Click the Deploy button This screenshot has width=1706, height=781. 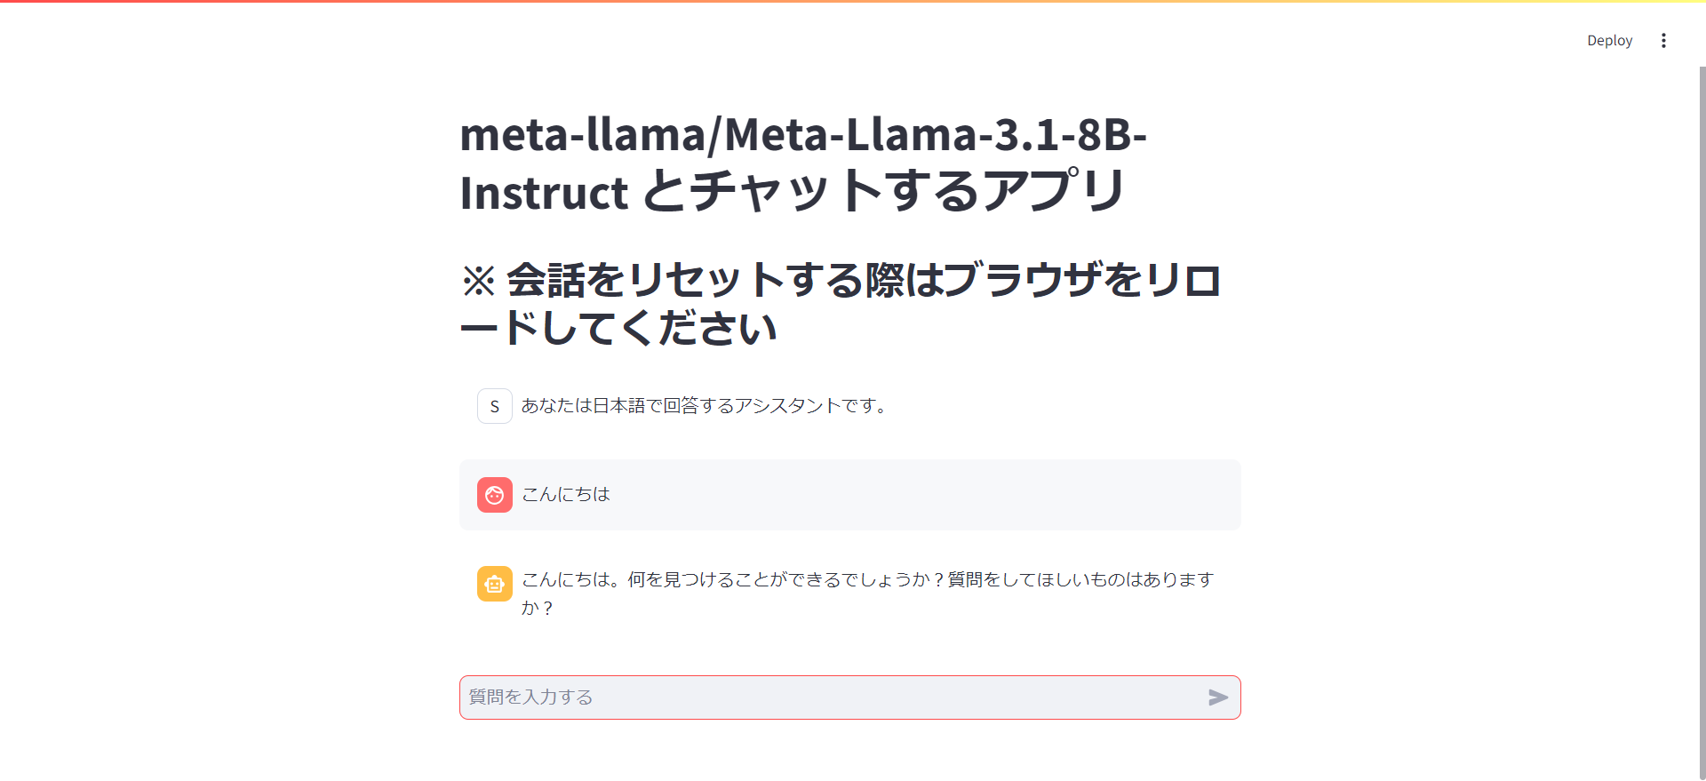[1609, 41]
